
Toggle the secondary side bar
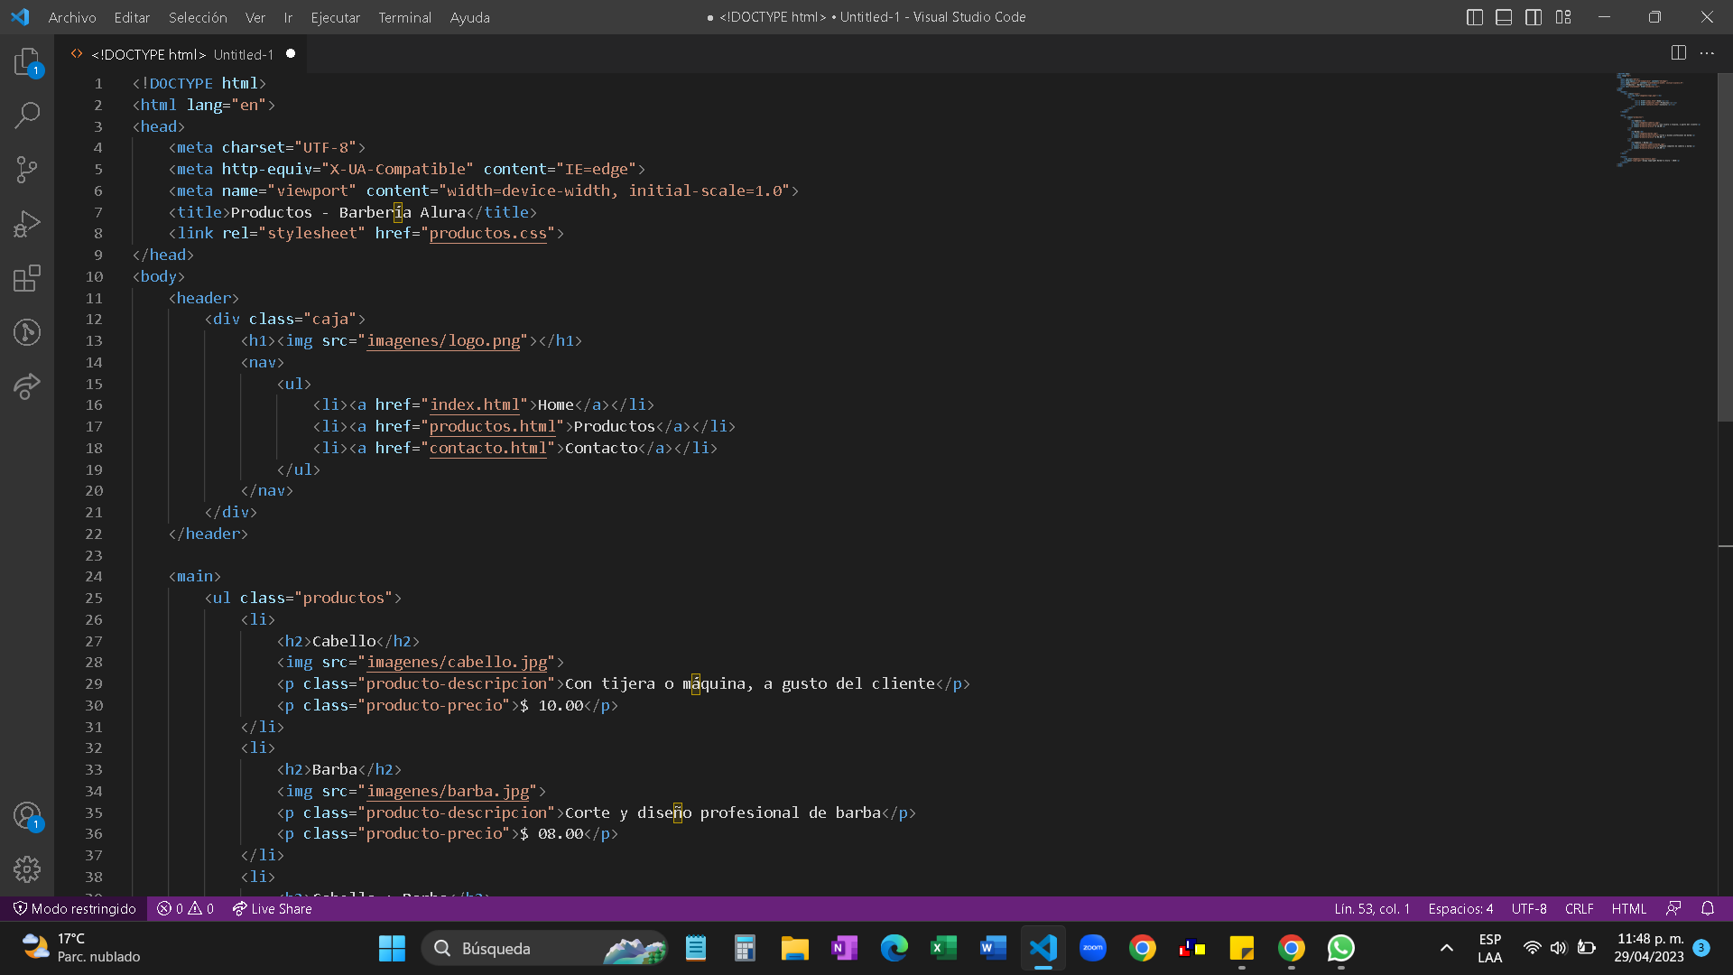[x=1534, y=17]
